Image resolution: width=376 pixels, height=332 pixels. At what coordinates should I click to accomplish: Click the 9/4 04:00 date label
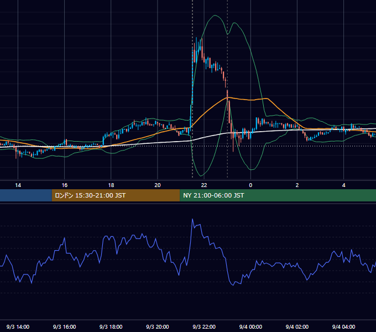[x=343, y=326]
